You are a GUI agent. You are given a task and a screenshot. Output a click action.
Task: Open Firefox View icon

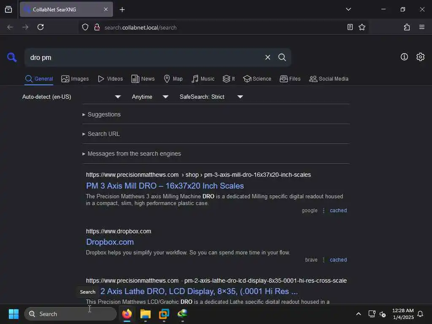[8, 9]
